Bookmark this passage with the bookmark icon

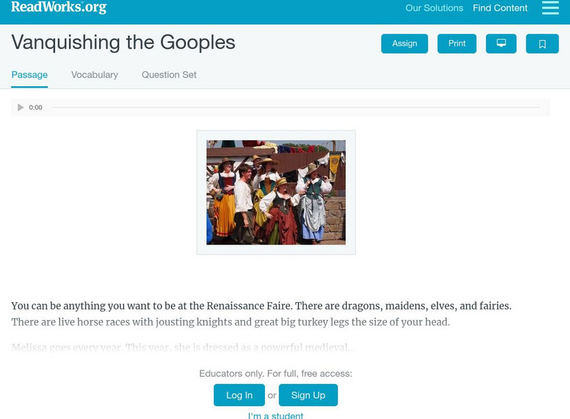(x=541, y=43)
